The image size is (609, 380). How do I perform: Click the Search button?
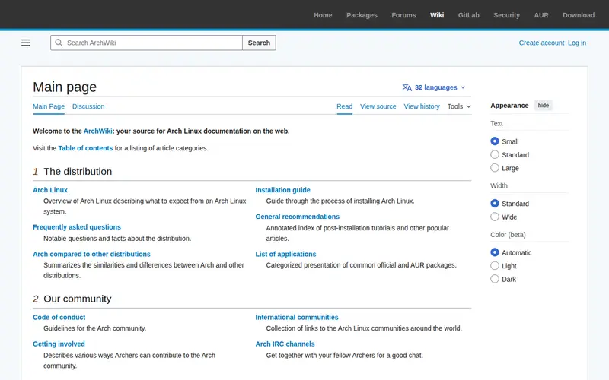[259, 43]
